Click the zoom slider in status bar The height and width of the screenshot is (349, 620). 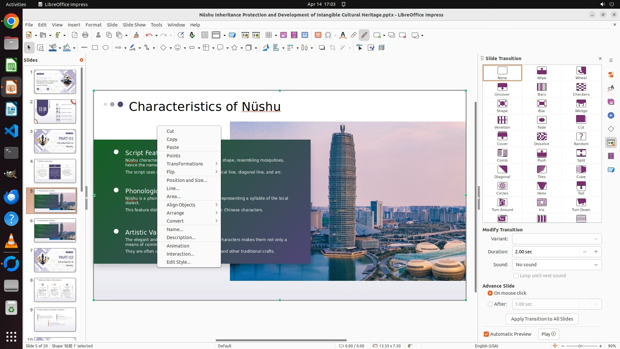pyautogui.click(x=580, y=346)
